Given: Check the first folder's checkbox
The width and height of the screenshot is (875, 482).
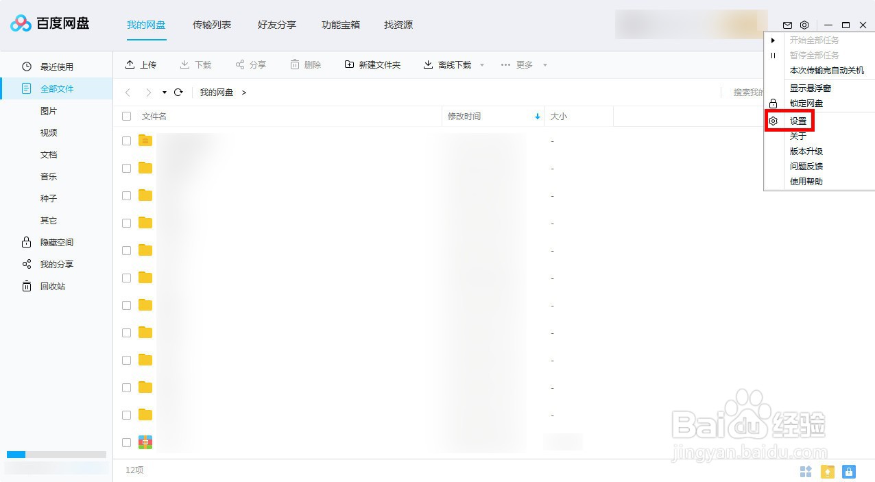Looking at the screenshot, I should 126,141.
